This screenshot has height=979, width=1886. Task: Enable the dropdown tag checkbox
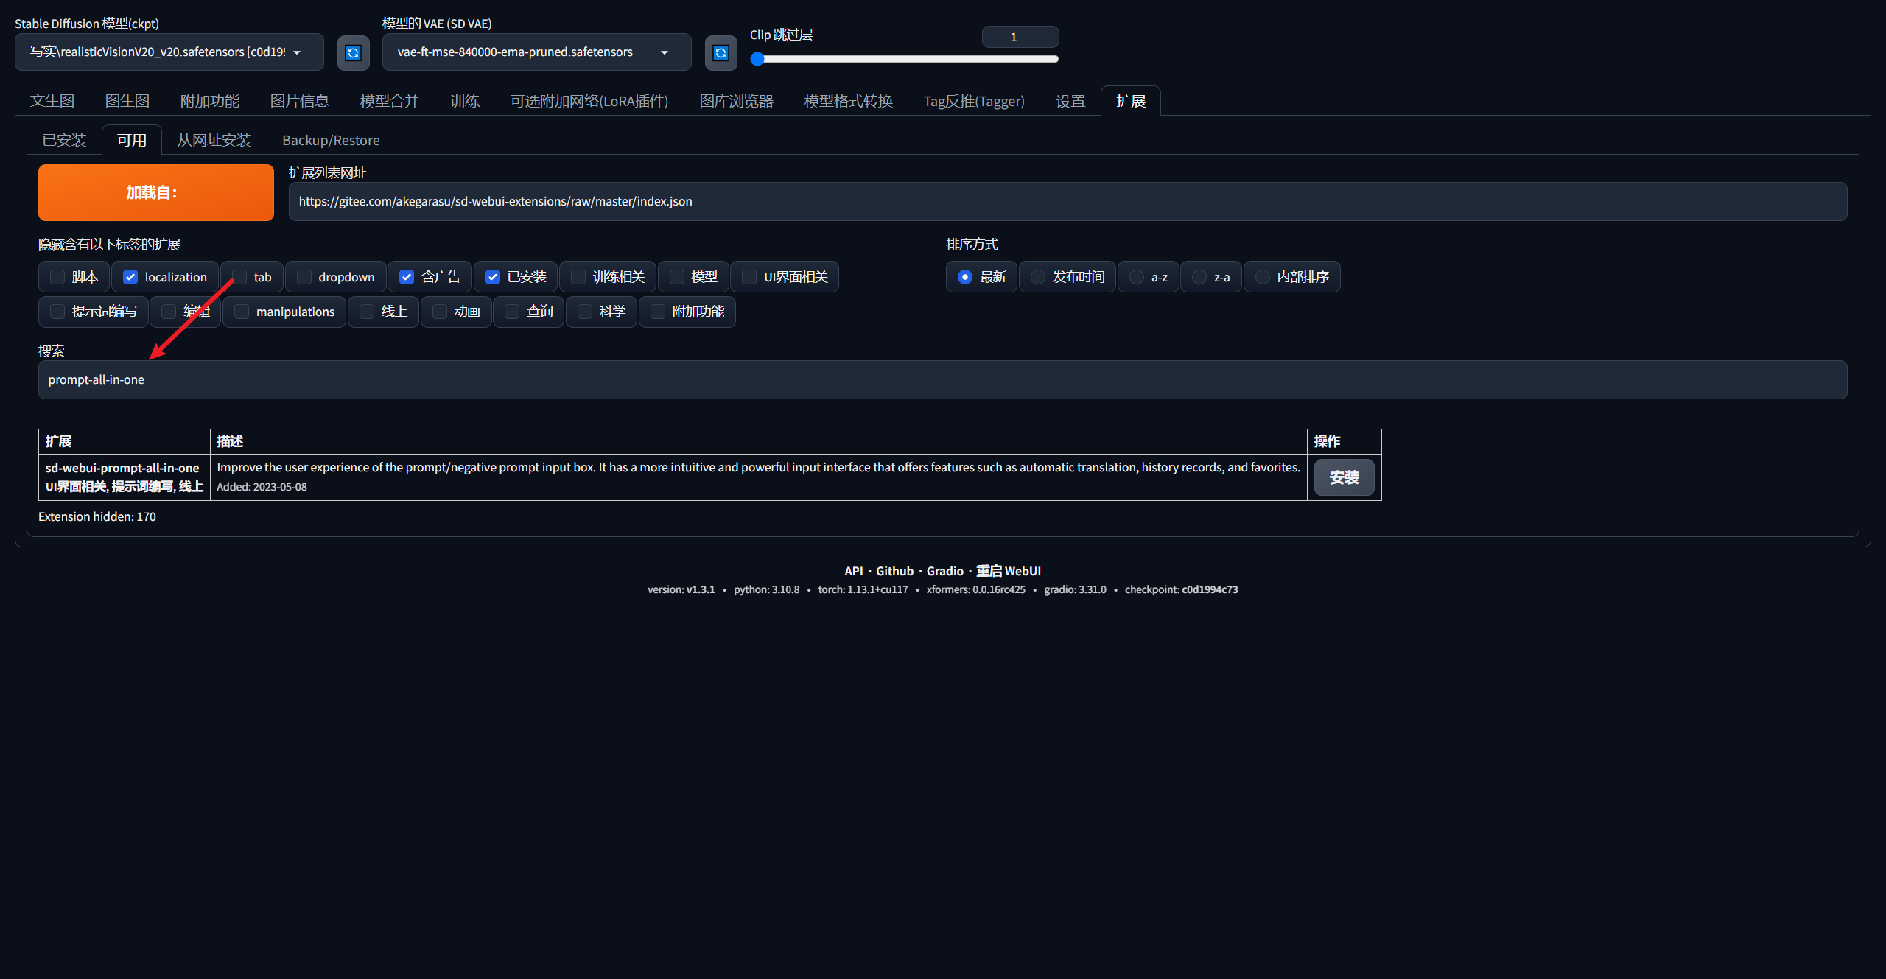(x=304, y=277)
